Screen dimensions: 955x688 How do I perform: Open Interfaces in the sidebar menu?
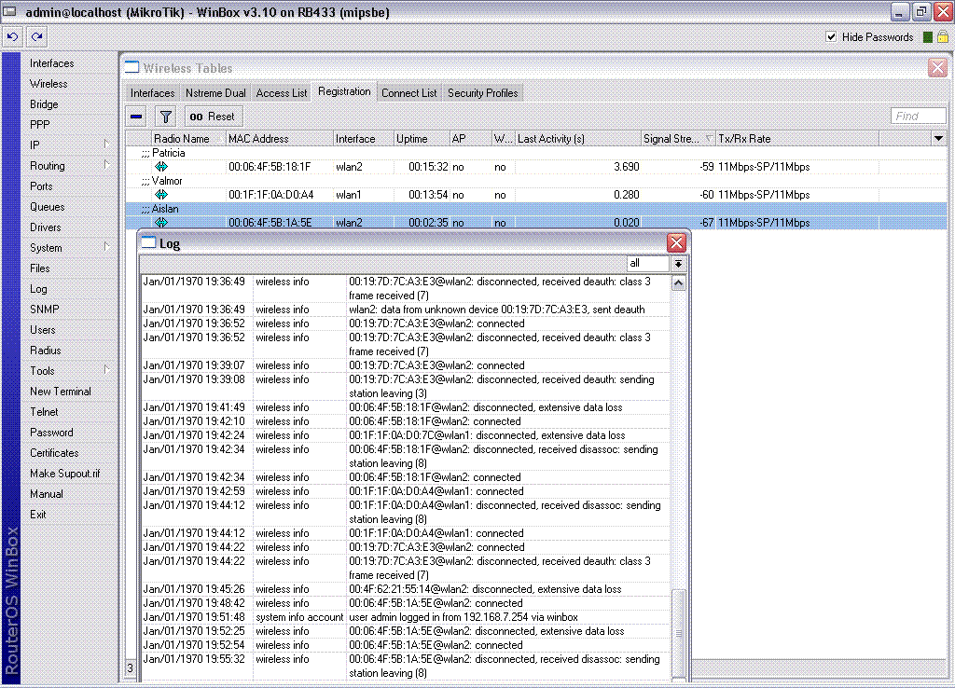pyautogui.click(x=52, y=63)
